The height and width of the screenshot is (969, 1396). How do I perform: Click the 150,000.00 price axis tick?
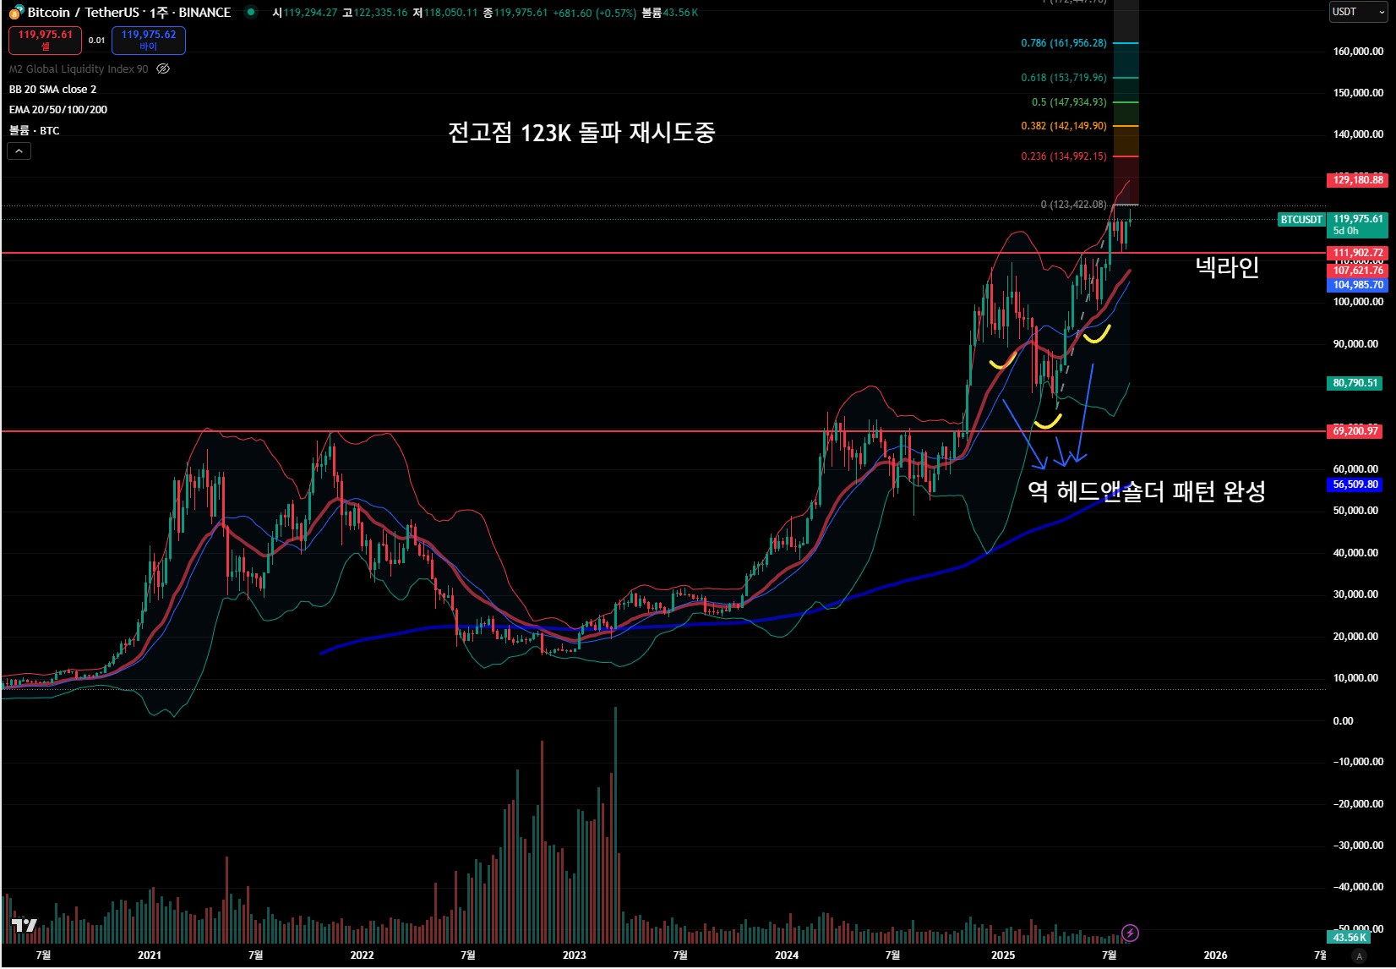point(1358,93)
